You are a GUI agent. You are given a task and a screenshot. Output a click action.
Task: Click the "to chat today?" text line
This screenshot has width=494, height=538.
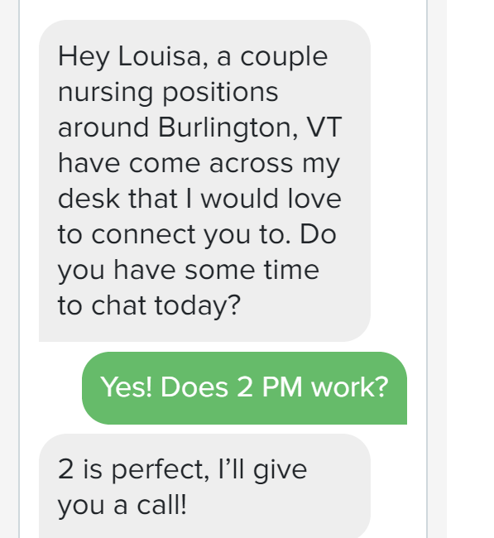[x=149, y=305]
